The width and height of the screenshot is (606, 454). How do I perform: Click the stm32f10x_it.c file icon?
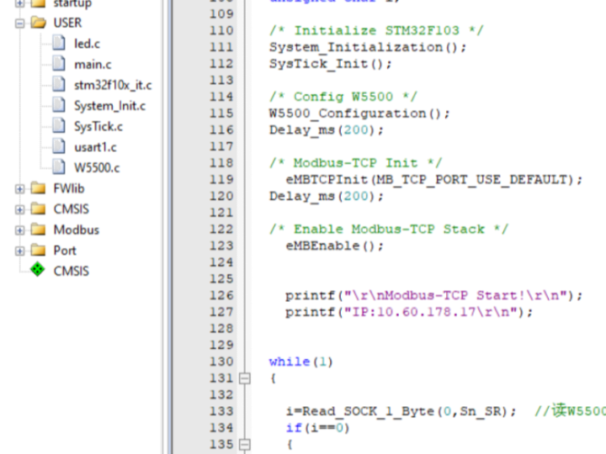click(x=59, y=84)
